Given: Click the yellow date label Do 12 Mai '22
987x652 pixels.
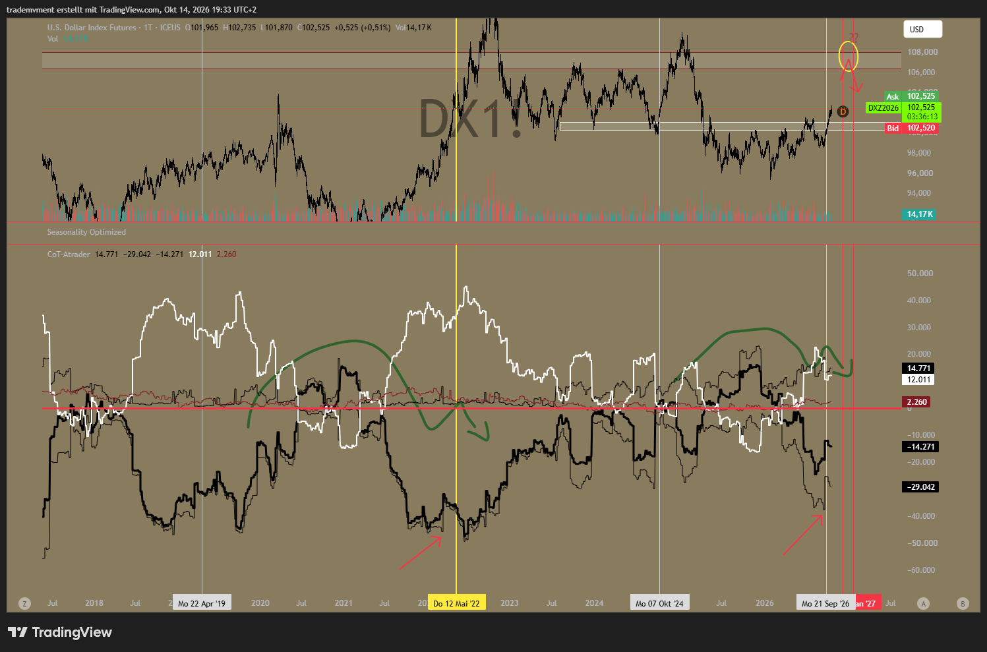Looking at the screenshot, I should tap(456, 603).
